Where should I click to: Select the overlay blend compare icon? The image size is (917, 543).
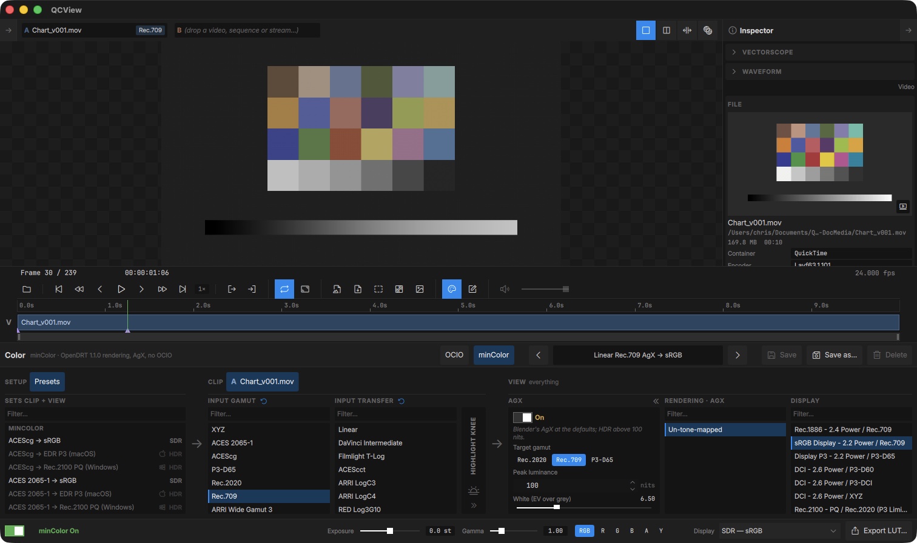(x=708, y=30)
